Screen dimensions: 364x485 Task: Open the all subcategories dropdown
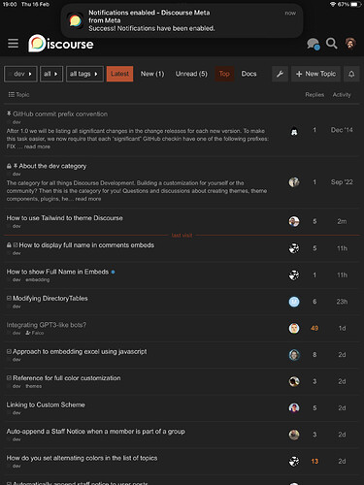51,74
